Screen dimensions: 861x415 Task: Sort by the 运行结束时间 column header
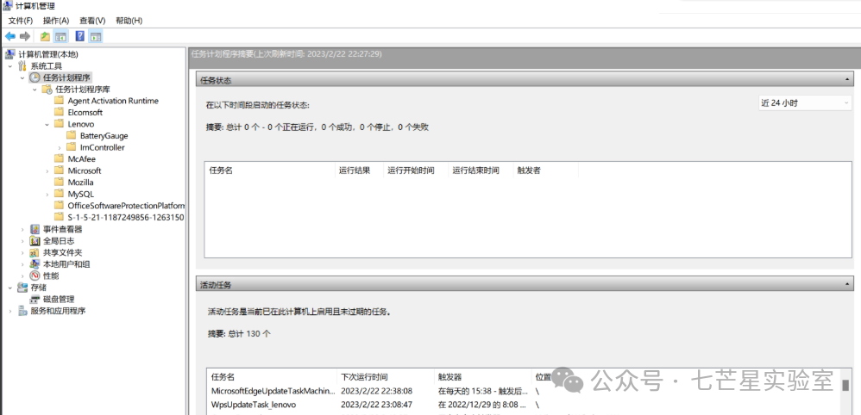[481, 170]
